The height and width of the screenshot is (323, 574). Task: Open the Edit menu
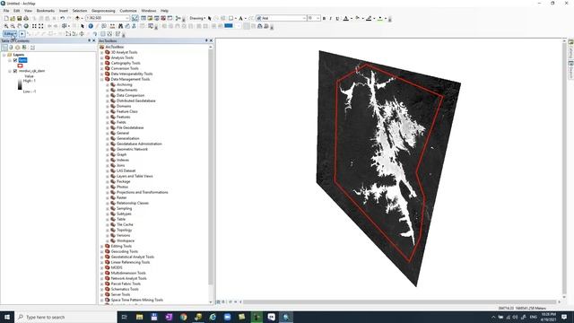(x=16, y=11)
